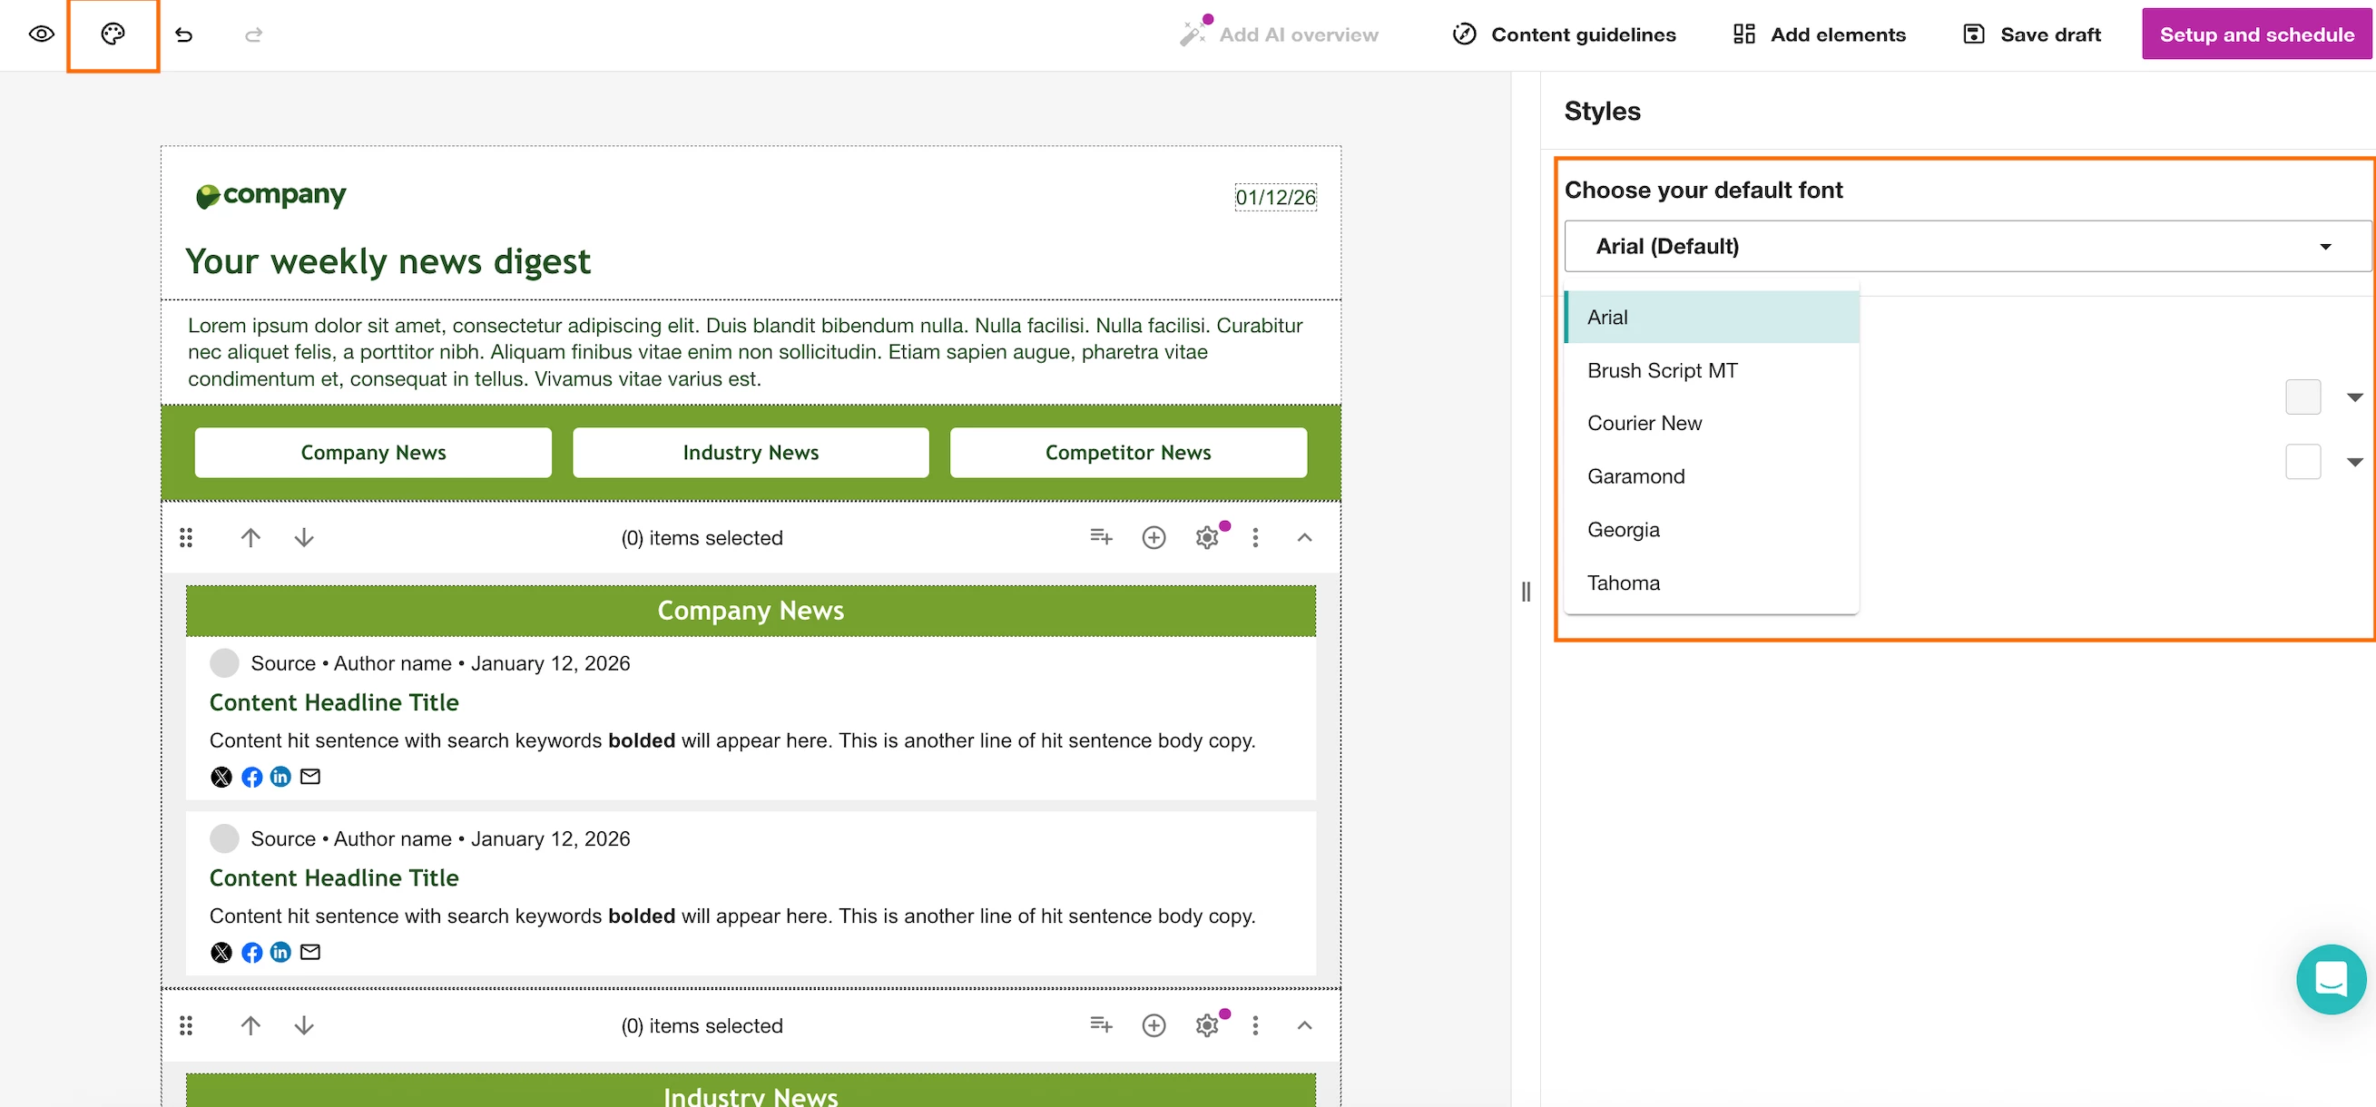Open the Arial (Default) font dropdown
The height and width of the screenshot is (1107, 2376).
click(x=1967, y=246)
